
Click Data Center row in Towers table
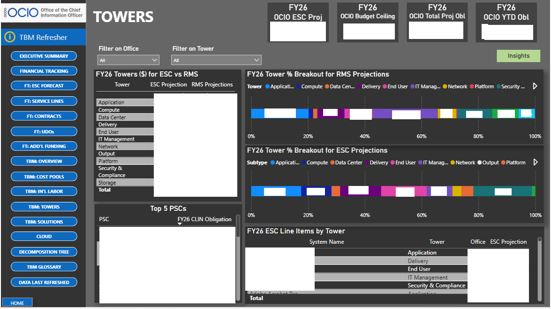pyautogui.click(x=125, y=117)
